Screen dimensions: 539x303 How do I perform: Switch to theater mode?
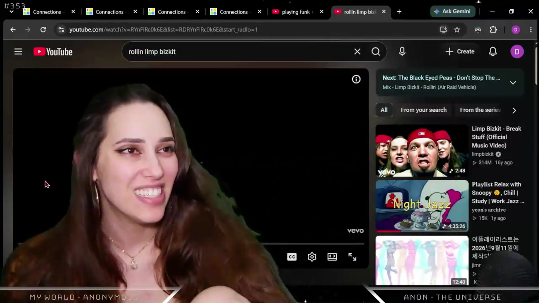tap(332, 257)
